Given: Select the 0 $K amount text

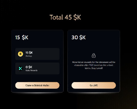Looking at the screenshot, I should click(x=29, y=67).
